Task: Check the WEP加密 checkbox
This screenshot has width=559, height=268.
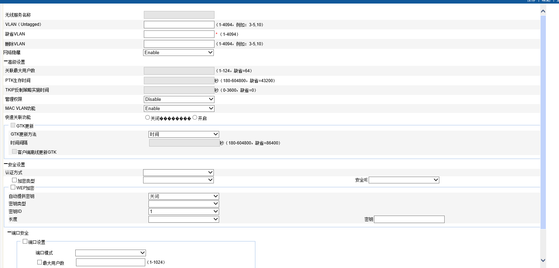Action: [13, 187]
